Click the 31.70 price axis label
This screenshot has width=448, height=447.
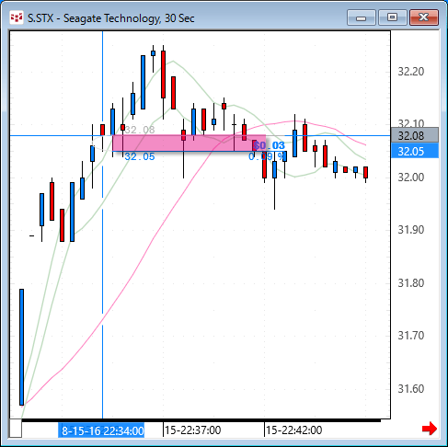[411, 336]
